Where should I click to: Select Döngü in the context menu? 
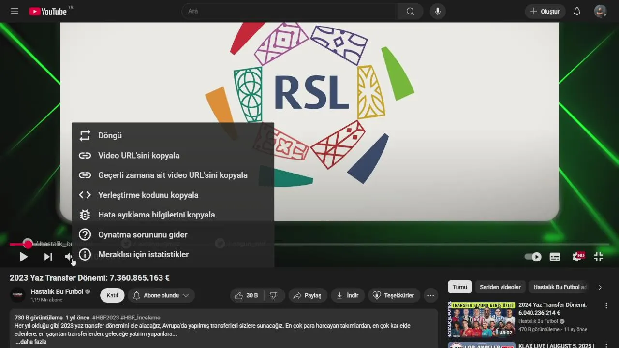pos(173,136)
